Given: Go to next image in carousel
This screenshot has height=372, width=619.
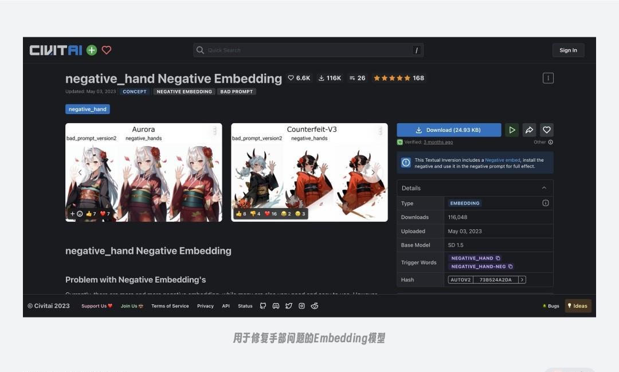Looking at the screenshot, I should pyautogui.click(x=373, y=172).
